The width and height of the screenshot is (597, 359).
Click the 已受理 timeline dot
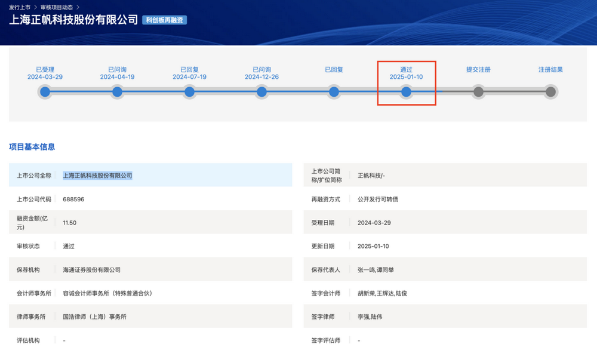(45, 92)
